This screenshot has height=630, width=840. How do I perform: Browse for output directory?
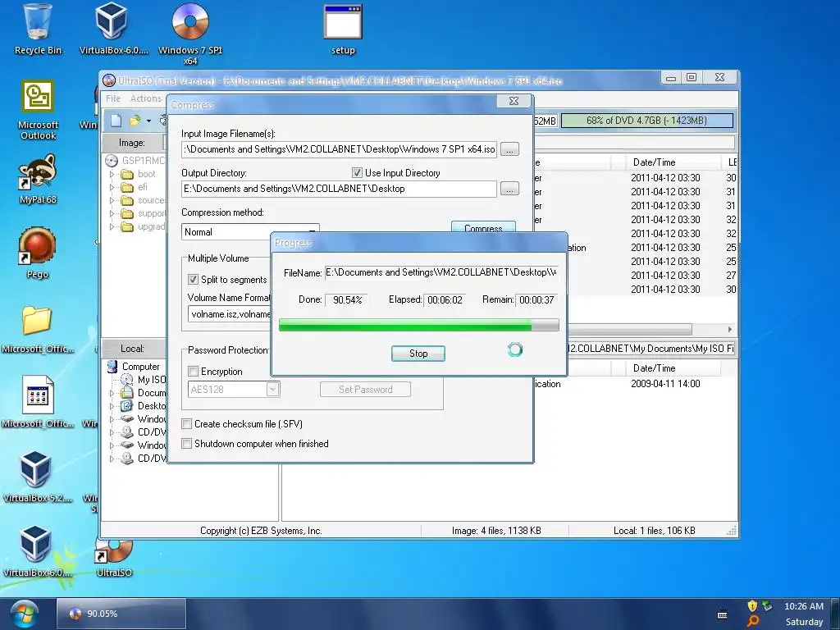(509, 189)
